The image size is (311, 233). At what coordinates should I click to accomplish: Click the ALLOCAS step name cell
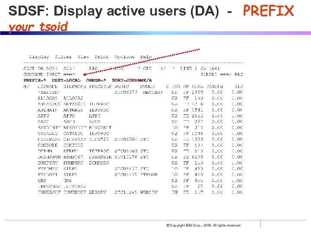tap(73, 98)
